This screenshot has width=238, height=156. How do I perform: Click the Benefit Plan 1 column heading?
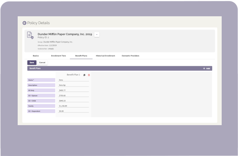(73, 75)
